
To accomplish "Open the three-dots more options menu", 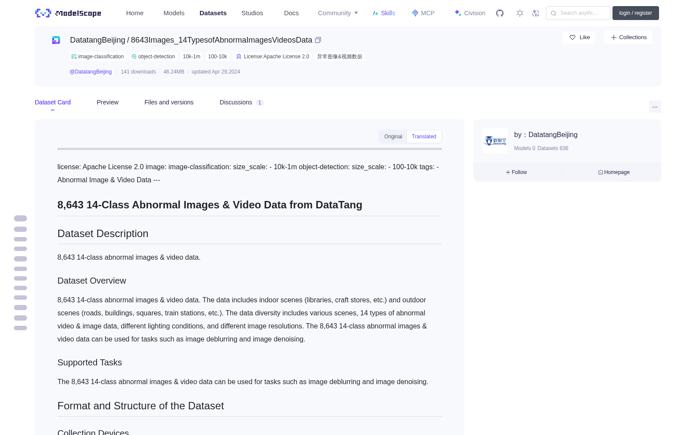I will coord(655,107).
